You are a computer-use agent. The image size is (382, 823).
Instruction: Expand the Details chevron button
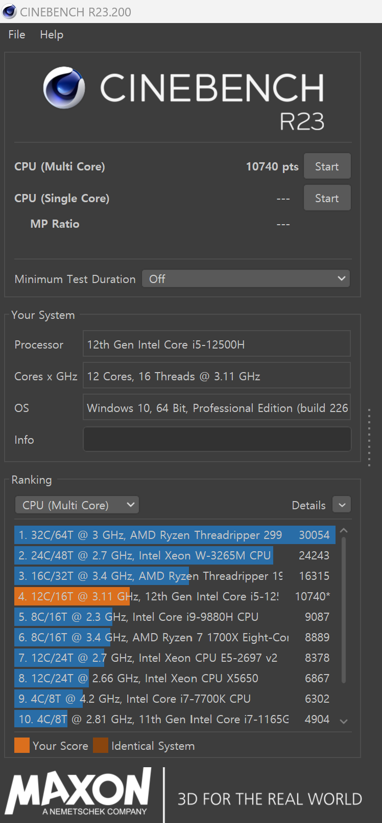342,505
